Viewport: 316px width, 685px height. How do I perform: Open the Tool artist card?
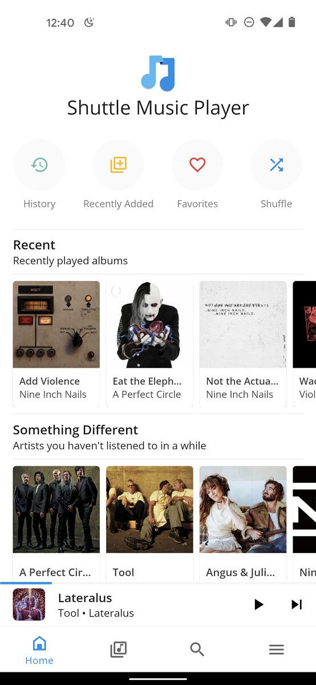(149, 523)
